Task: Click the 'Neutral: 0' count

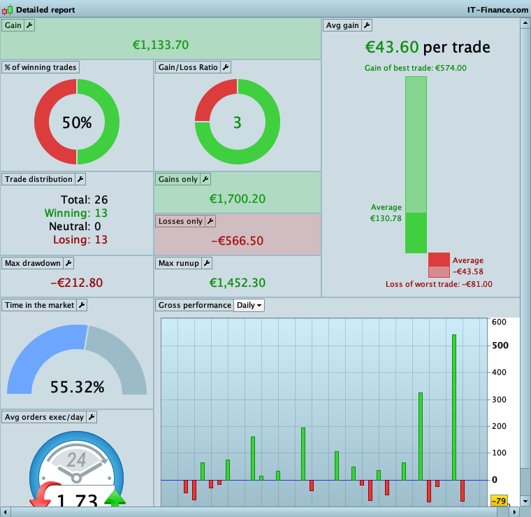Action: pyautogui.click(x=75, y=226)
